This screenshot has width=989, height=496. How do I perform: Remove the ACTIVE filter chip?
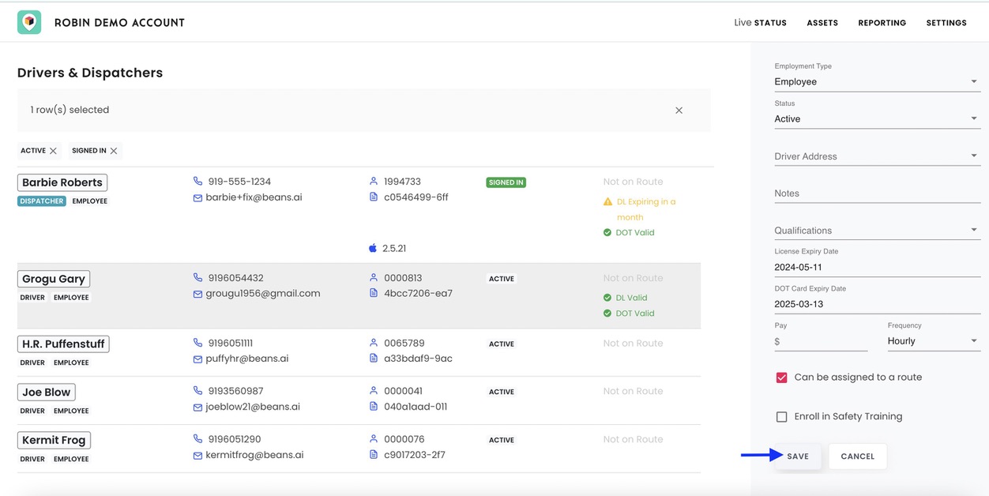pyautogui.click(x=53, y=151)
